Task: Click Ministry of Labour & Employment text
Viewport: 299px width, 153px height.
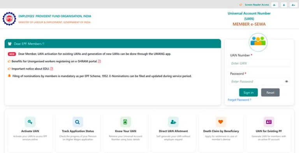Action: [x=55, y=22]
